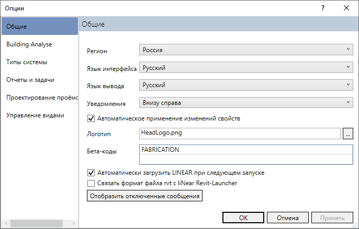This screenshot has width=359, height=229.
Task: Expand the Уведомления dropdown list
Action: (x=246, y=103)
